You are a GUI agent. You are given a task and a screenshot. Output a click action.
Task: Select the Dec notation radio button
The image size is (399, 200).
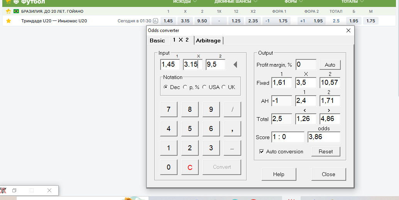pyautogui.click(x=166, y=87)
